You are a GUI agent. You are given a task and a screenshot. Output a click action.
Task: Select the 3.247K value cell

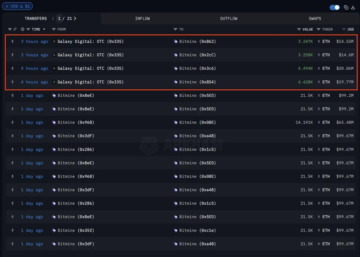point(305,41)
